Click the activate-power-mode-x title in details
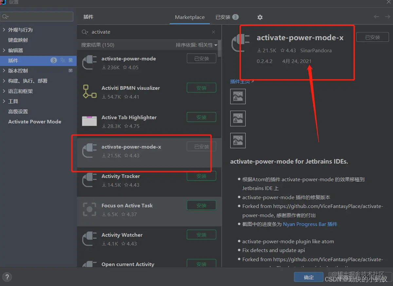 (300, 38)
